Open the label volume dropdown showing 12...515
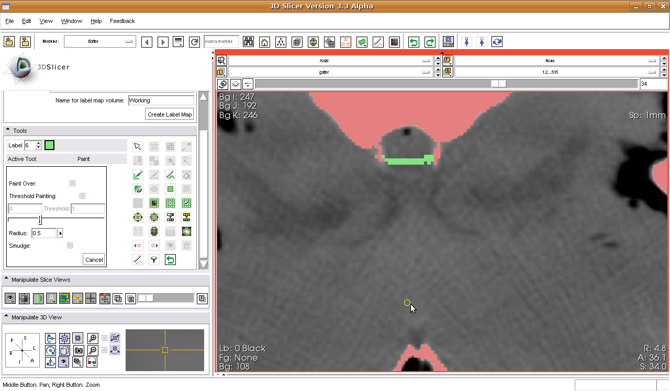 [557, 72]
